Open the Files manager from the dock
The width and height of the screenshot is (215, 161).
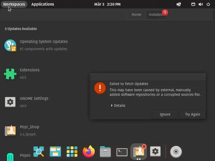(105, 152)
